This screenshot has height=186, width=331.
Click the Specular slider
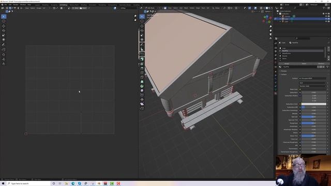point(314,117)
